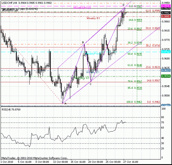This screenshot has height=165, width=172.
Task: Click the green Fibonacci label 23.6 0.9817
Action: [x=135, y=29]
